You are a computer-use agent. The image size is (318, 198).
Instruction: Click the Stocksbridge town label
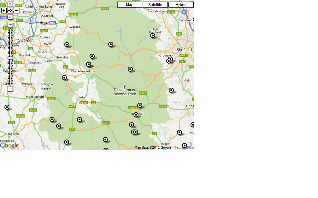156,11
